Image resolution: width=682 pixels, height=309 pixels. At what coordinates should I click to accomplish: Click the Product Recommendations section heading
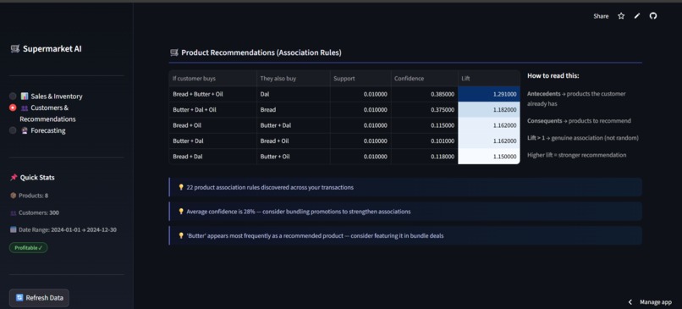coord(256,52)
